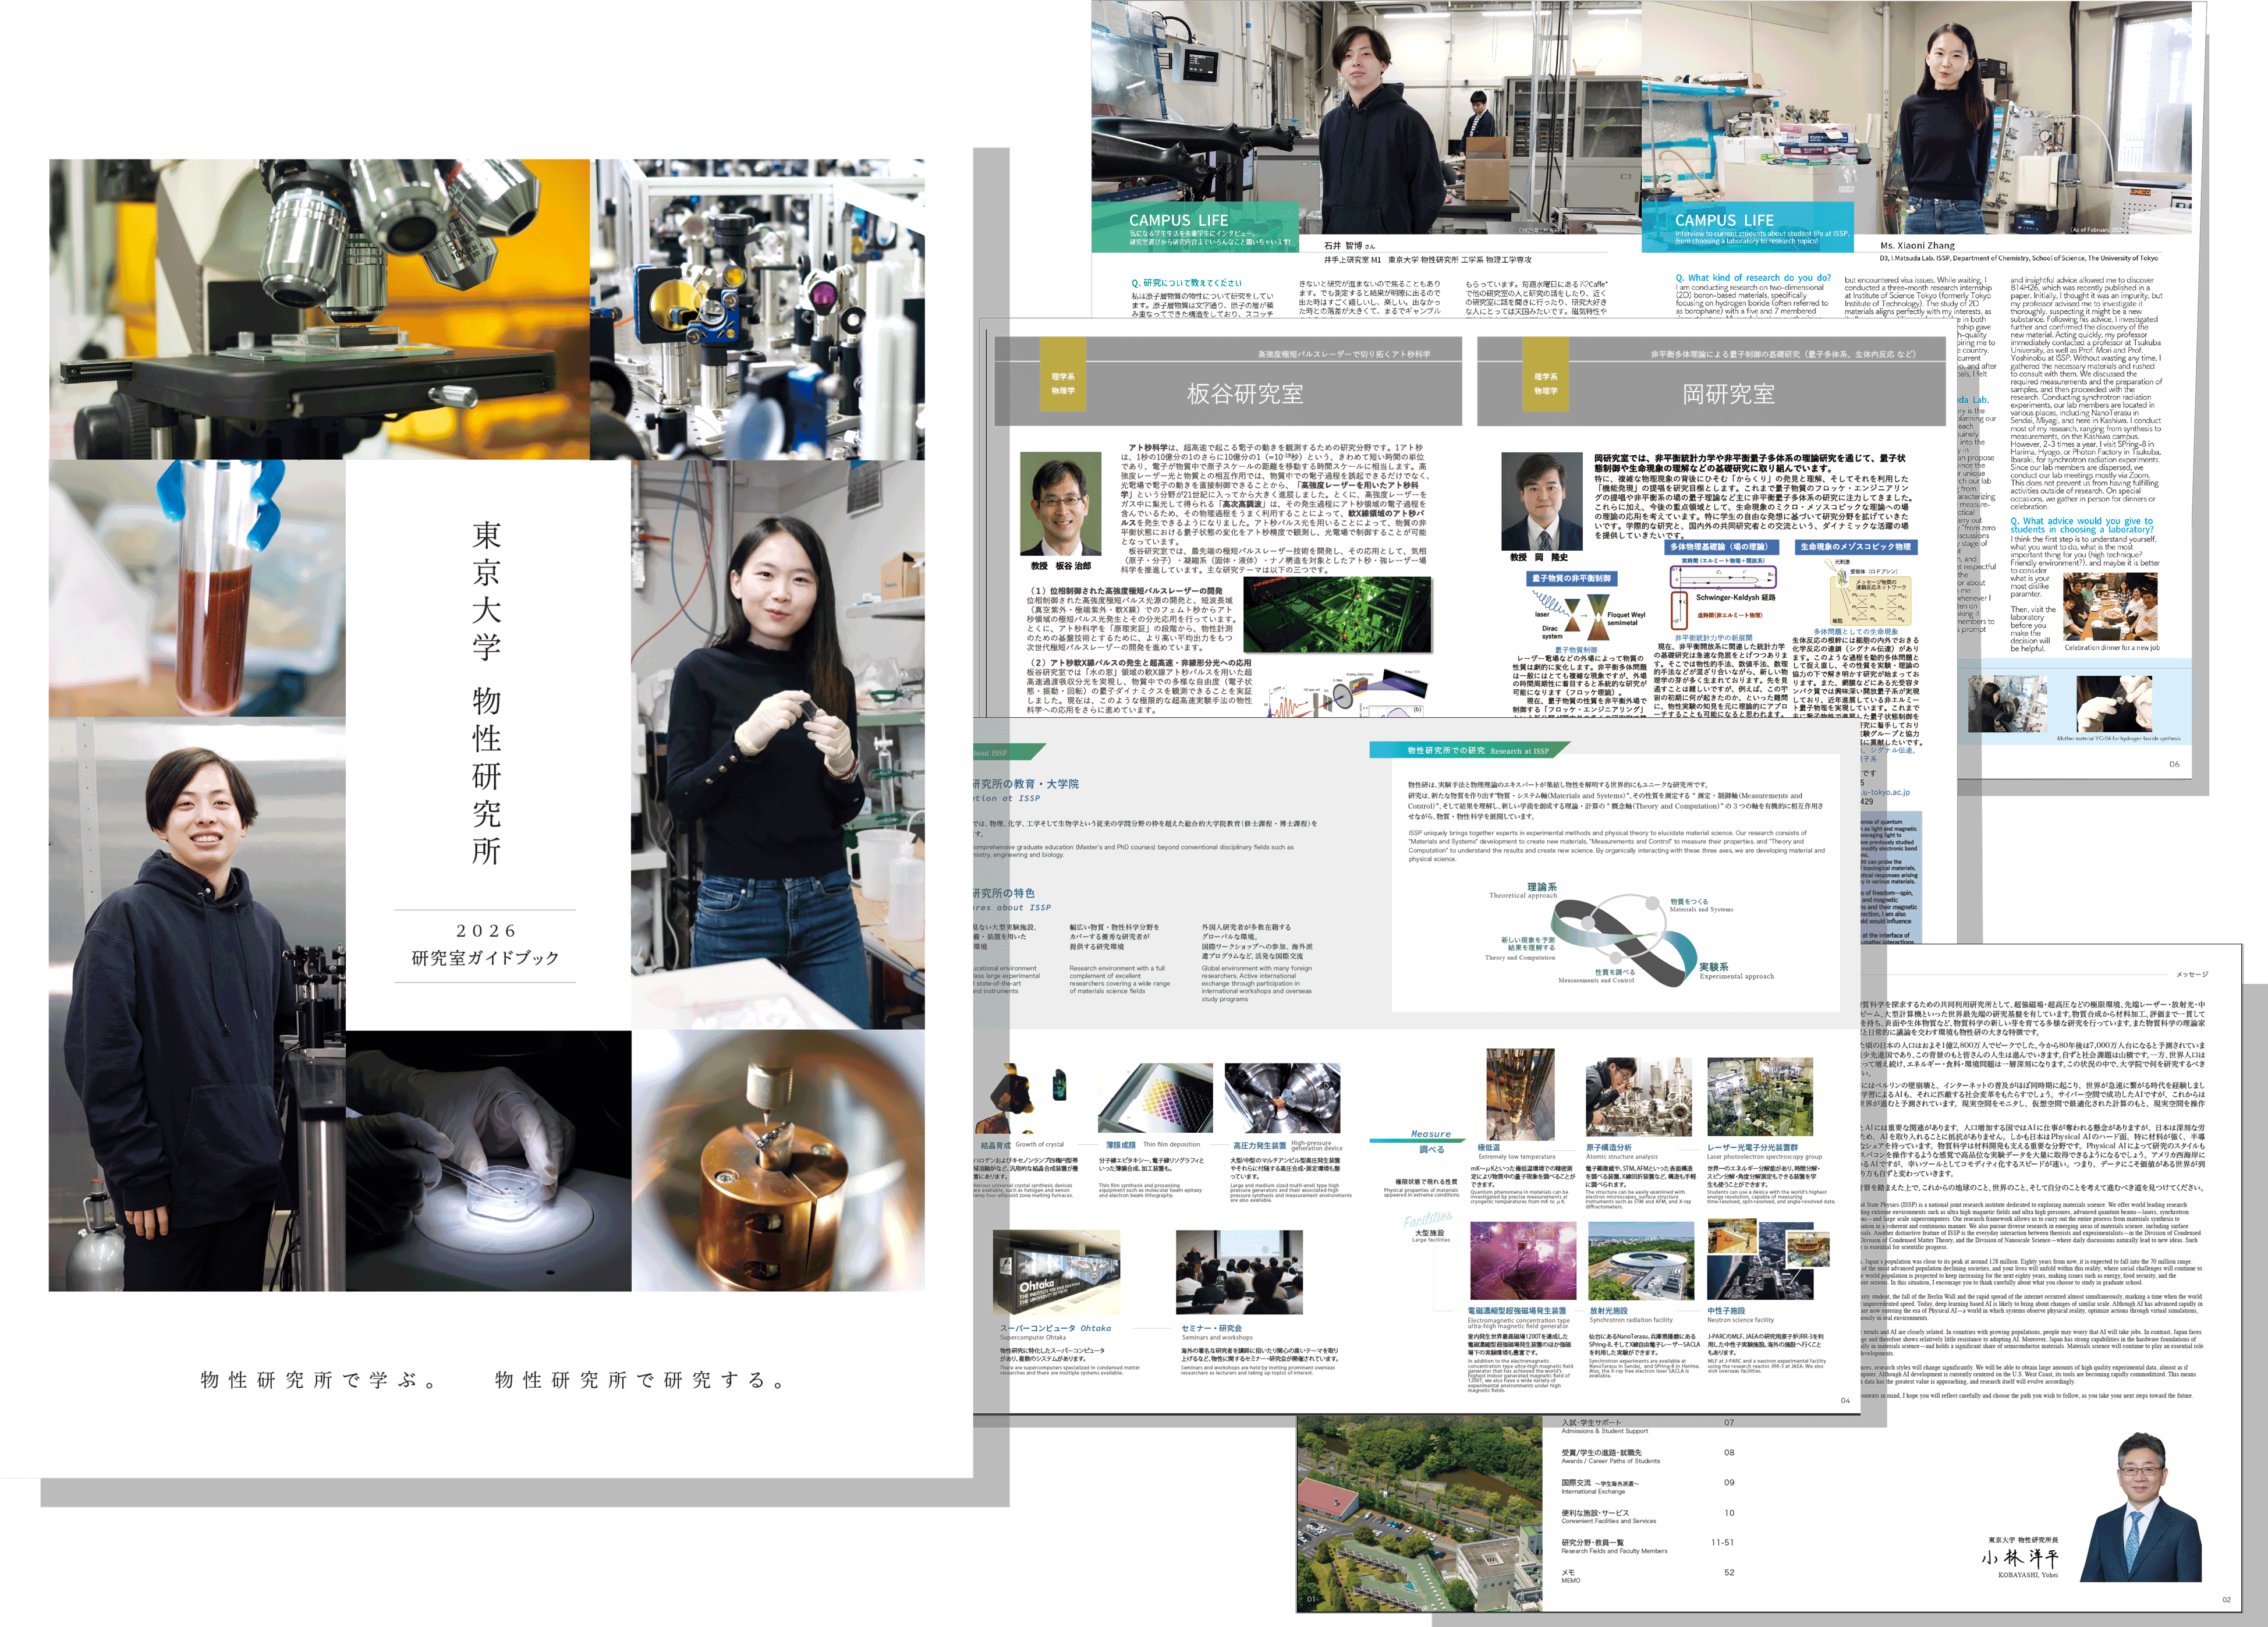Open the petri dish with tweezers photo
The width and height of the screenshot is (2268, 1627).
click(489, 1161)
